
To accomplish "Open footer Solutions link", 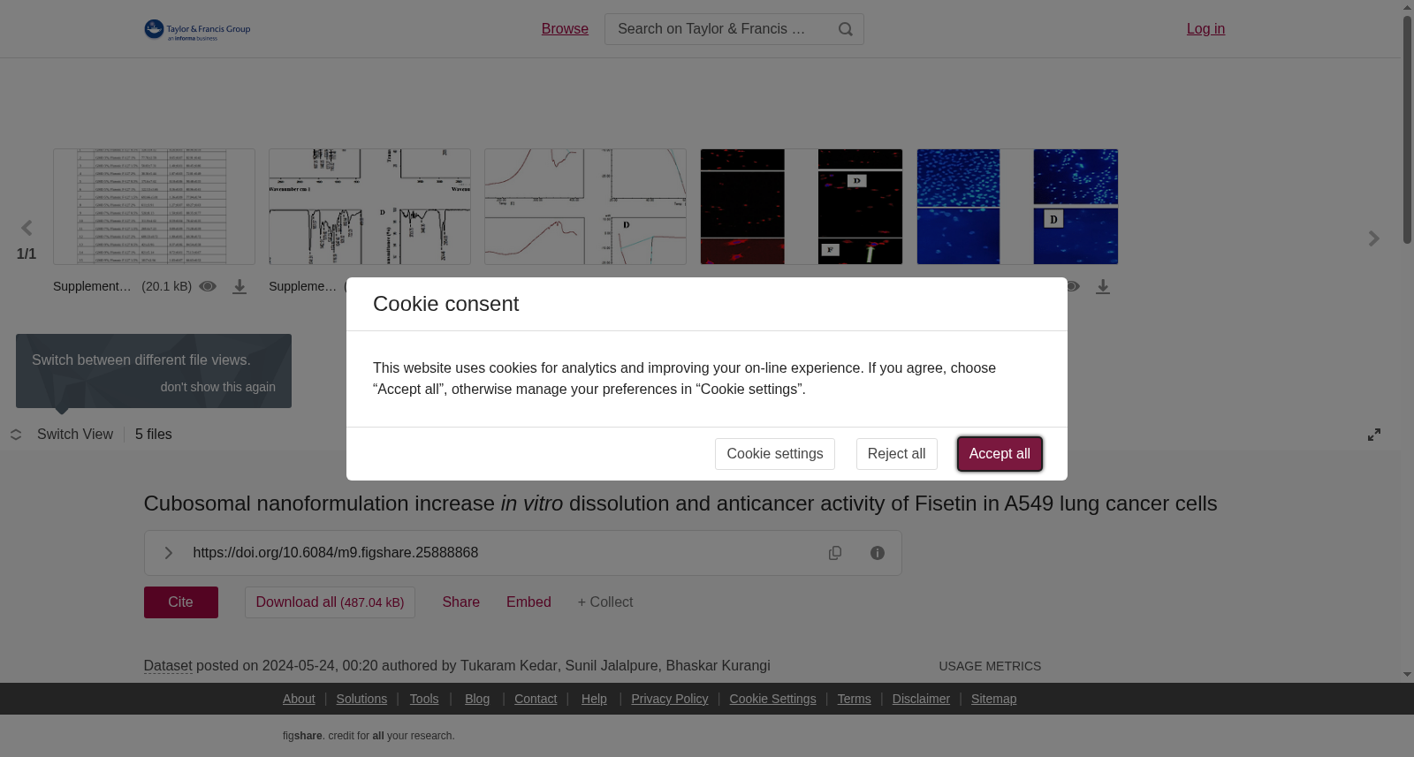I will (361, 699).
